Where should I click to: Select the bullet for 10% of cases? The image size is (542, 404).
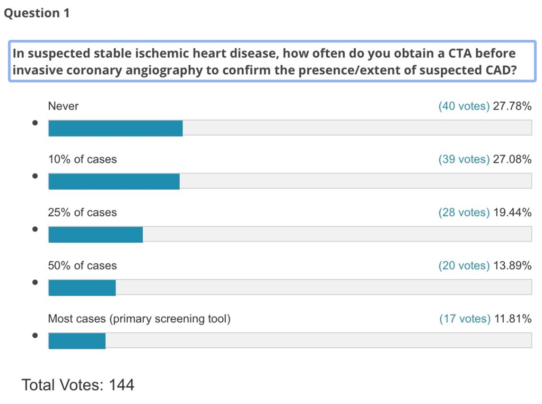35,176
